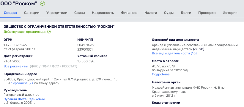Click the ФНС / ПФР / ФСС / РОССТАТ text
The height and width of the screenshot is (107, 244).
pyautogui.click(x=53, y=66)
